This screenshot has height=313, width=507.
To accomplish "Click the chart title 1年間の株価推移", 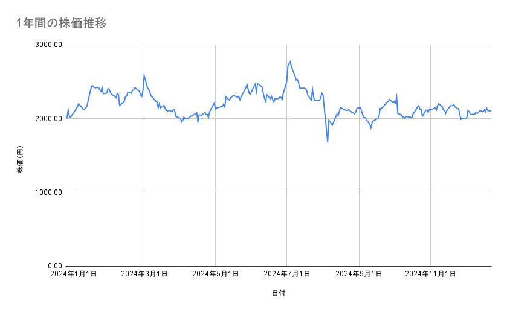I will pyautogui.click(x=63, y=24).
